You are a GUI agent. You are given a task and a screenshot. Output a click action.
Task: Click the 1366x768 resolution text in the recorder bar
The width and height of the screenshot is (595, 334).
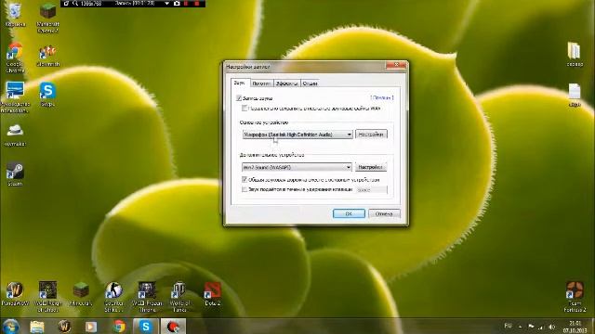pos(91,4)
